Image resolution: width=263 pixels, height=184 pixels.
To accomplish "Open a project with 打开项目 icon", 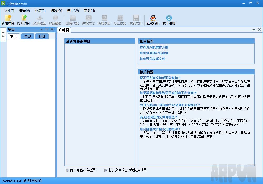I will (x=24, y=18).
